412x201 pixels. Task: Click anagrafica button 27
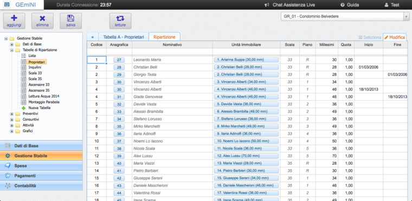pyautogui.click(x=119, y=60)
